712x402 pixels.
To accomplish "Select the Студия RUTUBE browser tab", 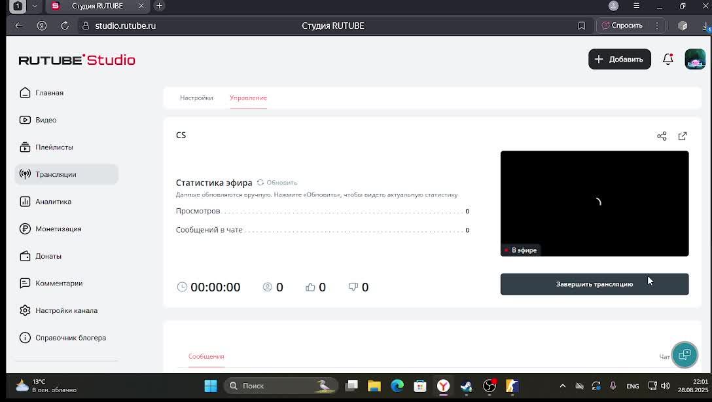I will coord(97,6).
